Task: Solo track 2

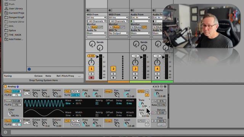Action: point(113,74)
